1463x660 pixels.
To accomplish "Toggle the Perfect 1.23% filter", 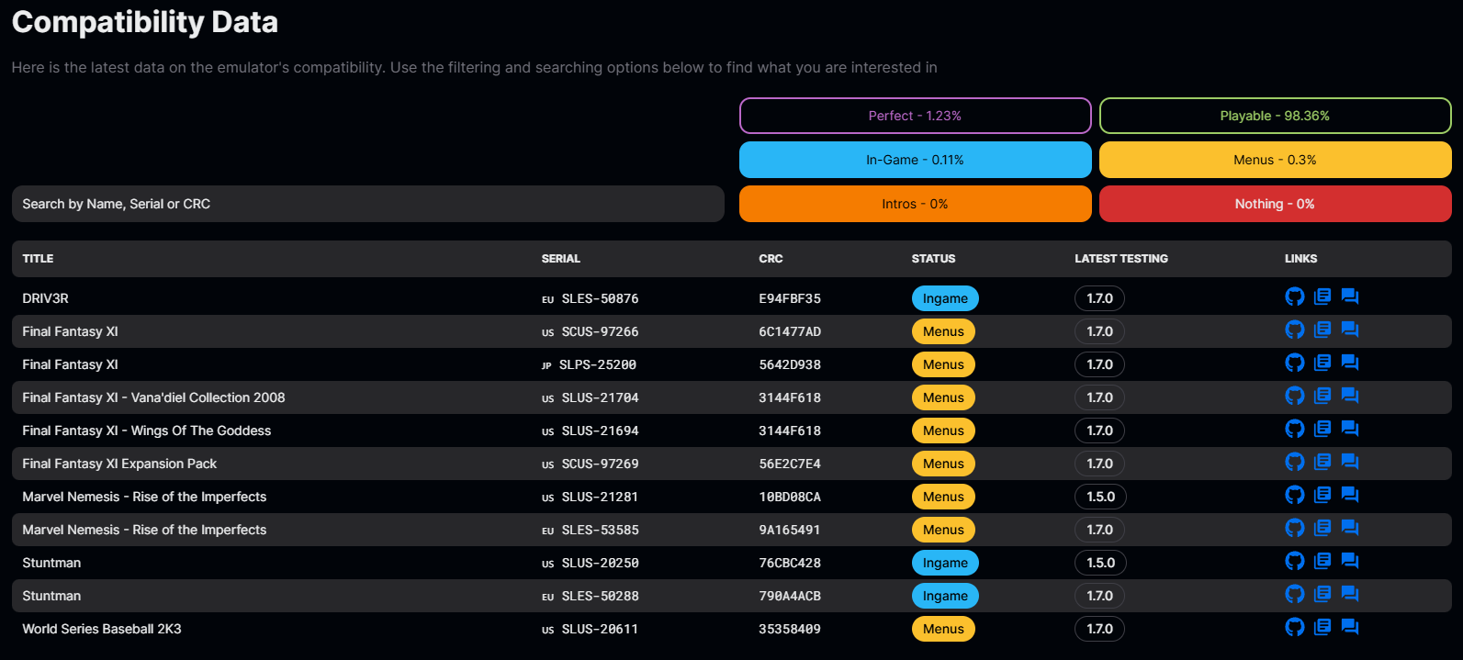I will pyautogui.click(x=915, y=116).
